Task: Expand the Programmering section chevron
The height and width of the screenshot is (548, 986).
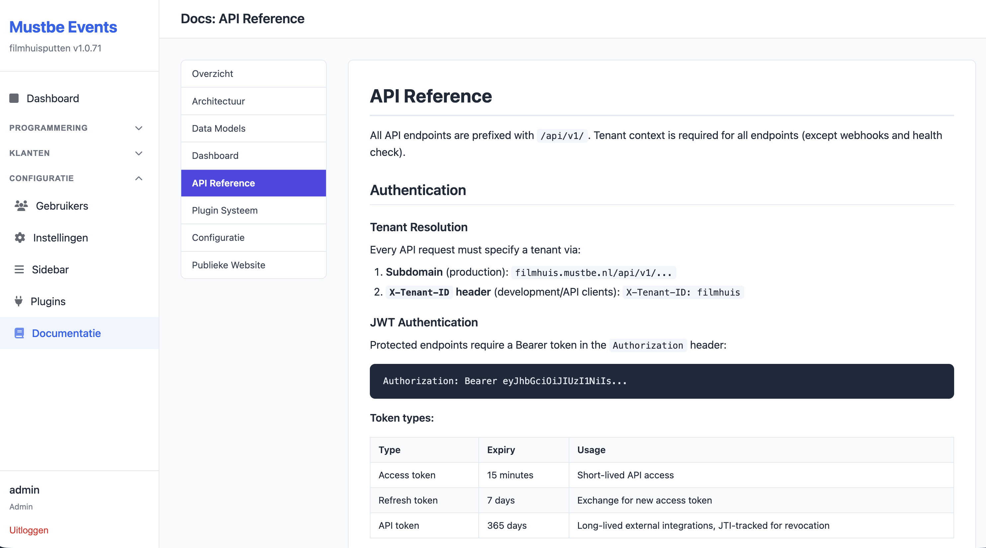Action: [x=139, y=128]
